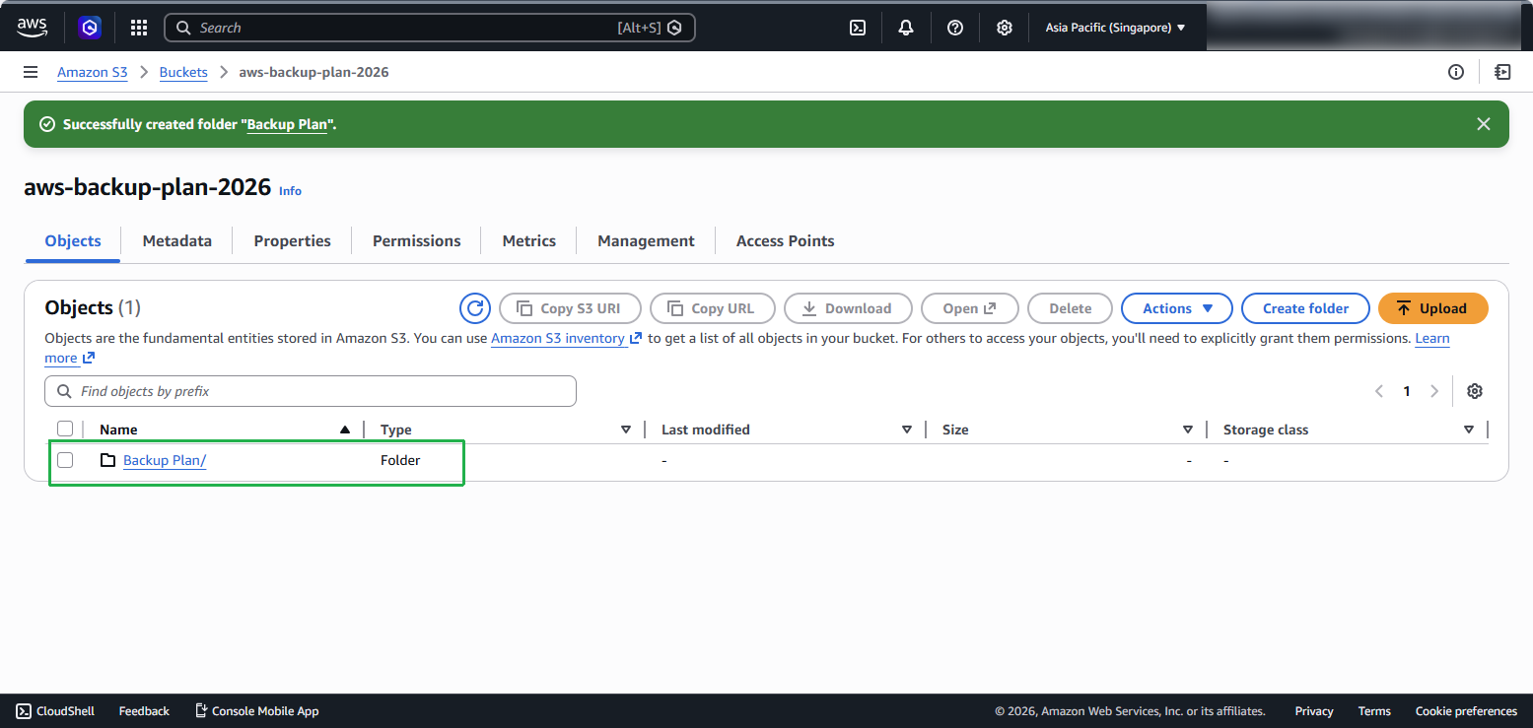Open Size column sort arrow
Viewport: 1533px width, 728px height.
(x=1188, y=430)
